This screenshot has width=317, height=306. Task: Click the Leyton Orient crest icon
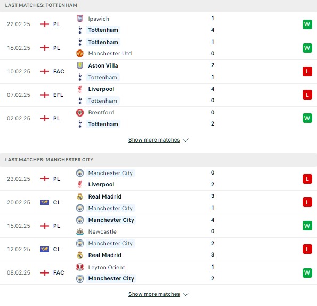(80, 267)
